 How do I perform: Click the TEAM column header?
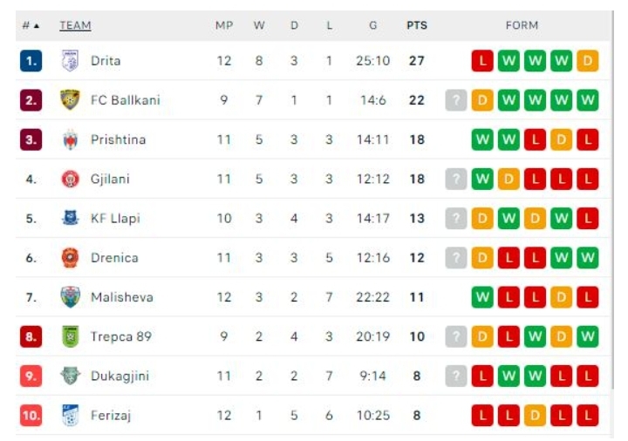click(x=75, y=25)
